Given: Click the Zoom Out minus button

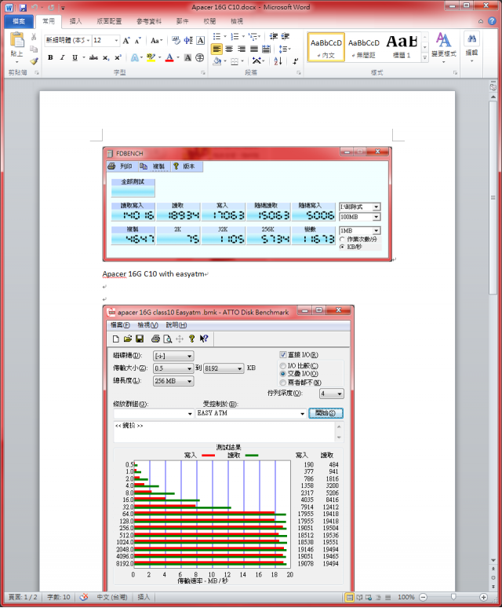Looking at the screenshot, I should pos(424,597).
